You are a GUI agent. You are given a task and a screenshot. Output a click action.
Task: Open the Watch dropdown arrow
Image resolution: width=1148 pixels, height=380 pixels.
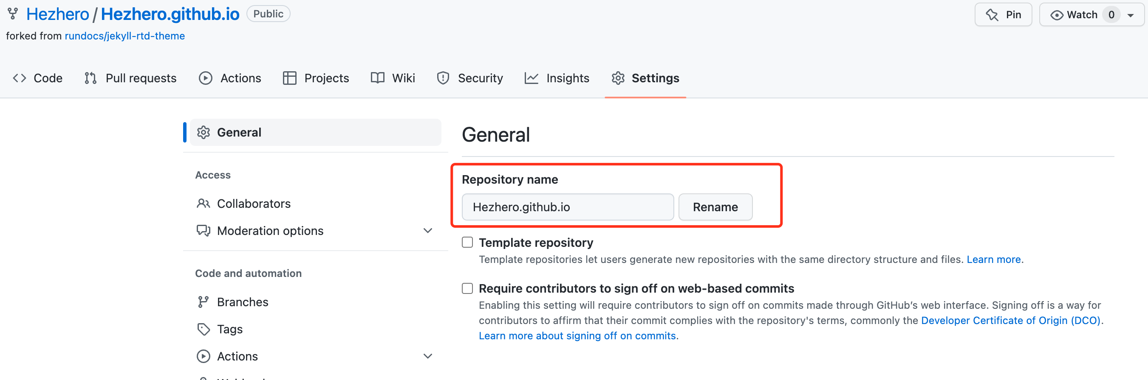click(1130, 15)
